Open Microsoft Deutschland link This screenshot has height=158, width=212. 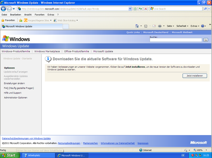point(156,32)
